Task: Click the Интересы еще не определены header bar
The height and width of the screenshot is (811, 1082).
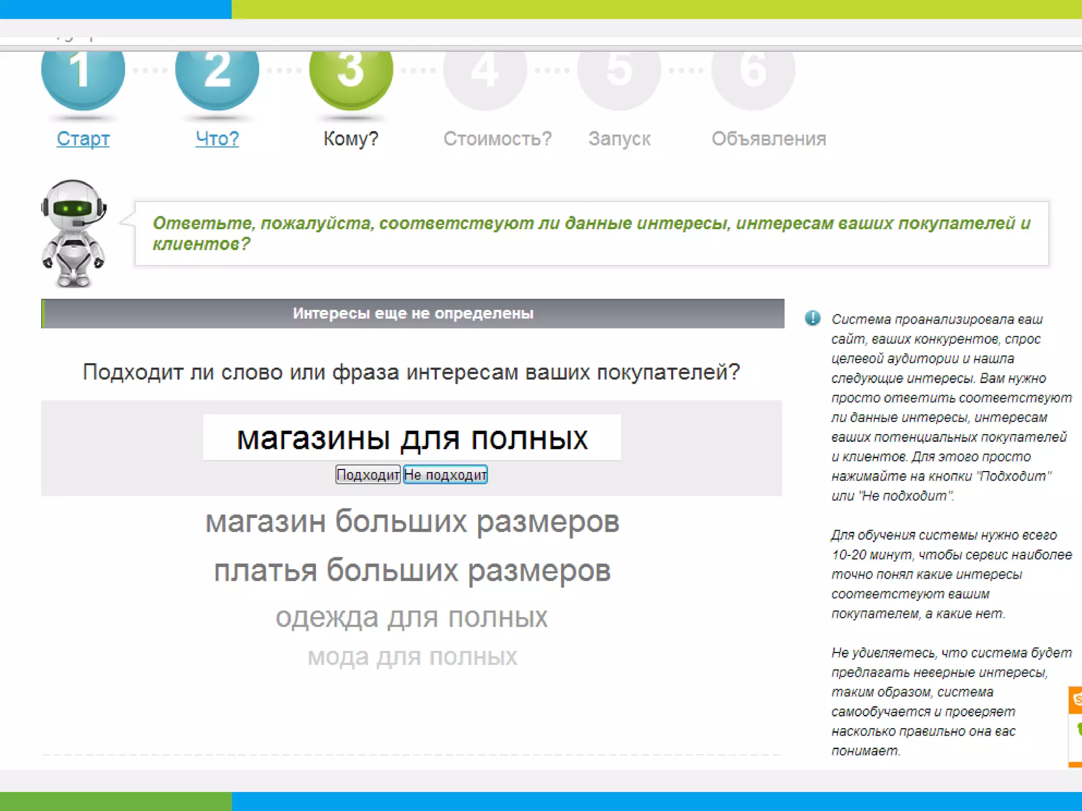Action: point(413,314)
